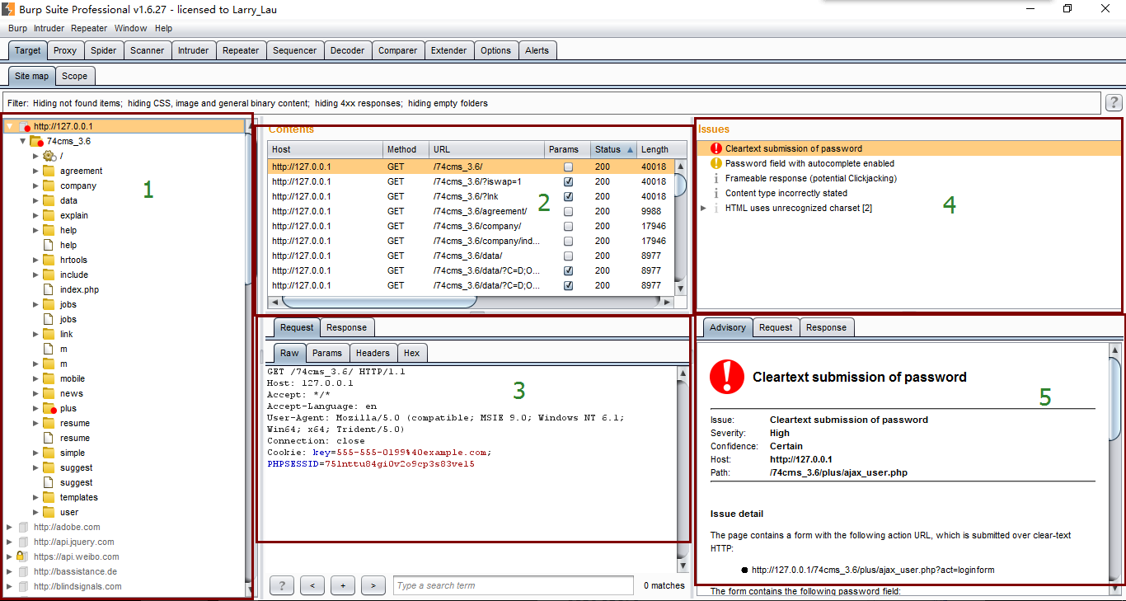The width and height of the screenshot is (1126, 601).
Task: Sort contents by Status column
Action: tap(614, 149)
